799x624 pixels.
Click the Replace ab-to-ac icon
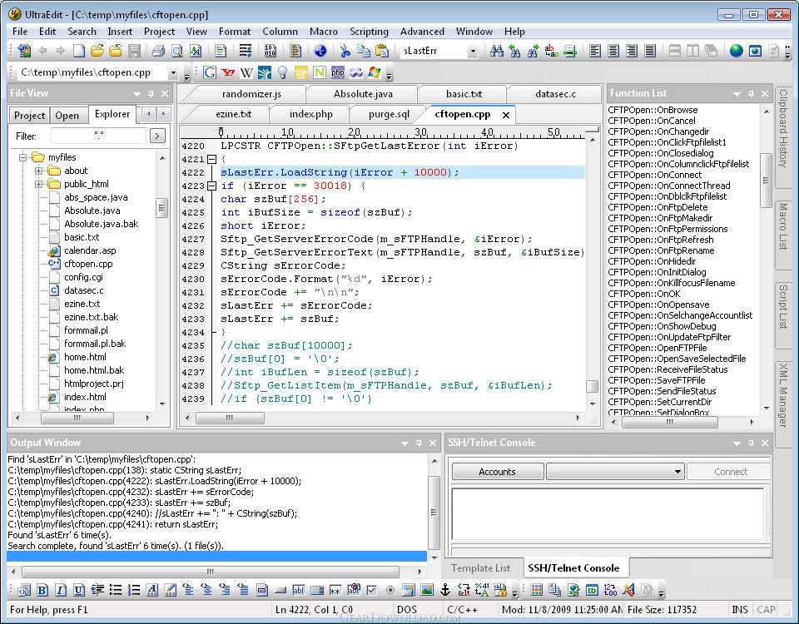[551, 51]
